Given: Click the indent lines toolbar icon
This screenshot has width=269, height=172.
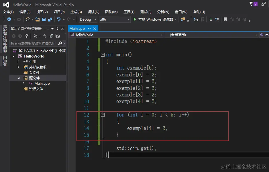Looking at the screenshot, I should coord(211,19).
